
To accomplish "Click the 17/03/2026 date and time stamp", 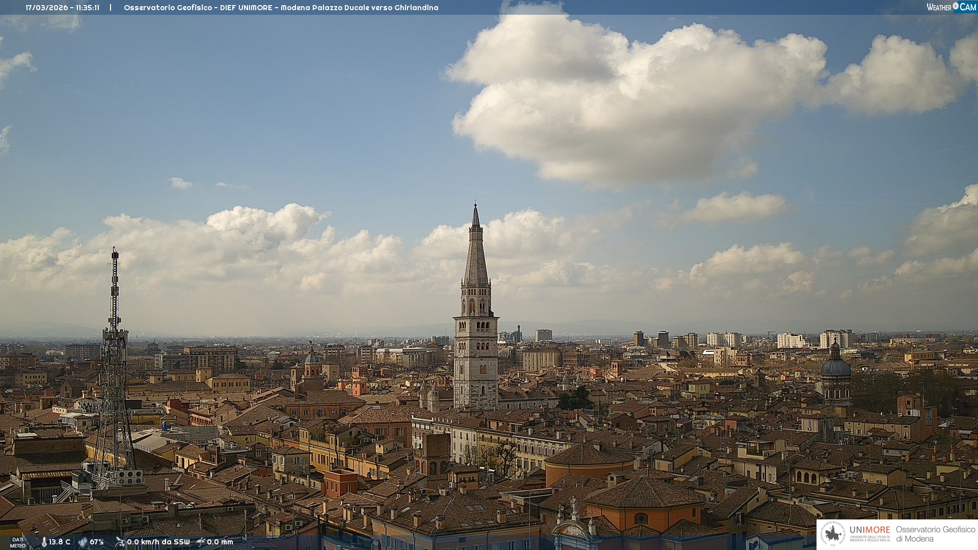I will coord(62,8).
